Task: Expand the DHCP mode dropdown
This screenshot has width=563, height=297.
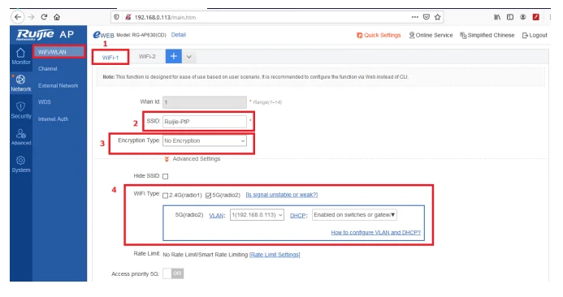Action: pyautogui.click(x=354, y=215)
